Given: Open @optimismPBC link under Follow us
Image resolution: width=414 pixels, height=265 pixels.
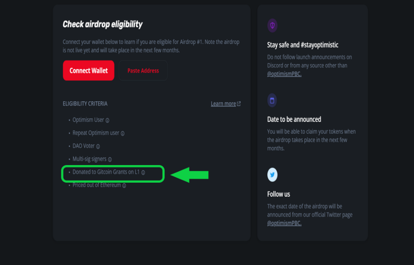Looking at the screenshot, I should tap(284, 223).
